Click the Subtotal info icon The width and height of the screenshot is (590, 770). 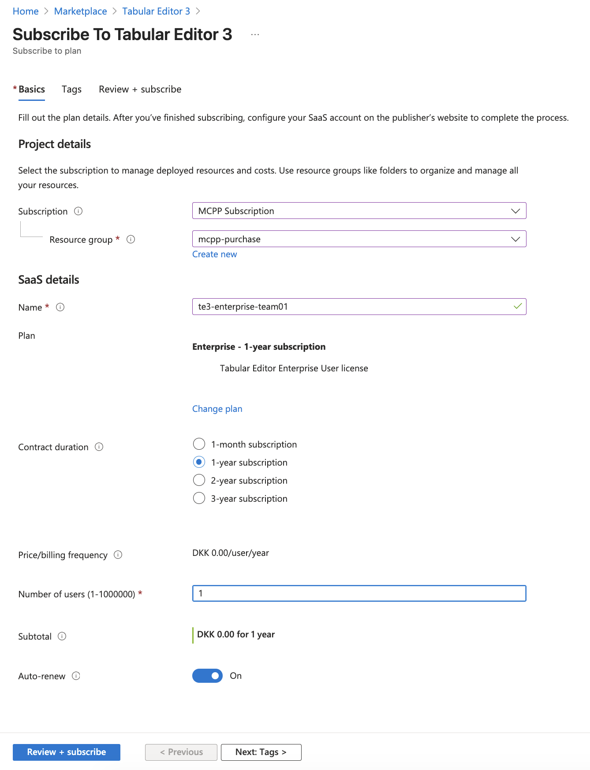click(x=63, y=636)
